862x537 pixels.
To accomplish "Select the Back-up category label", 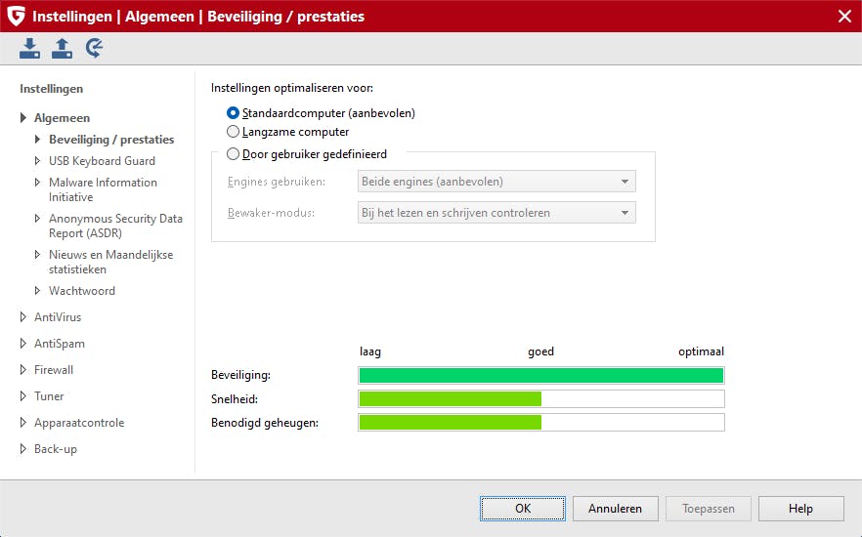I will (56, 449).
